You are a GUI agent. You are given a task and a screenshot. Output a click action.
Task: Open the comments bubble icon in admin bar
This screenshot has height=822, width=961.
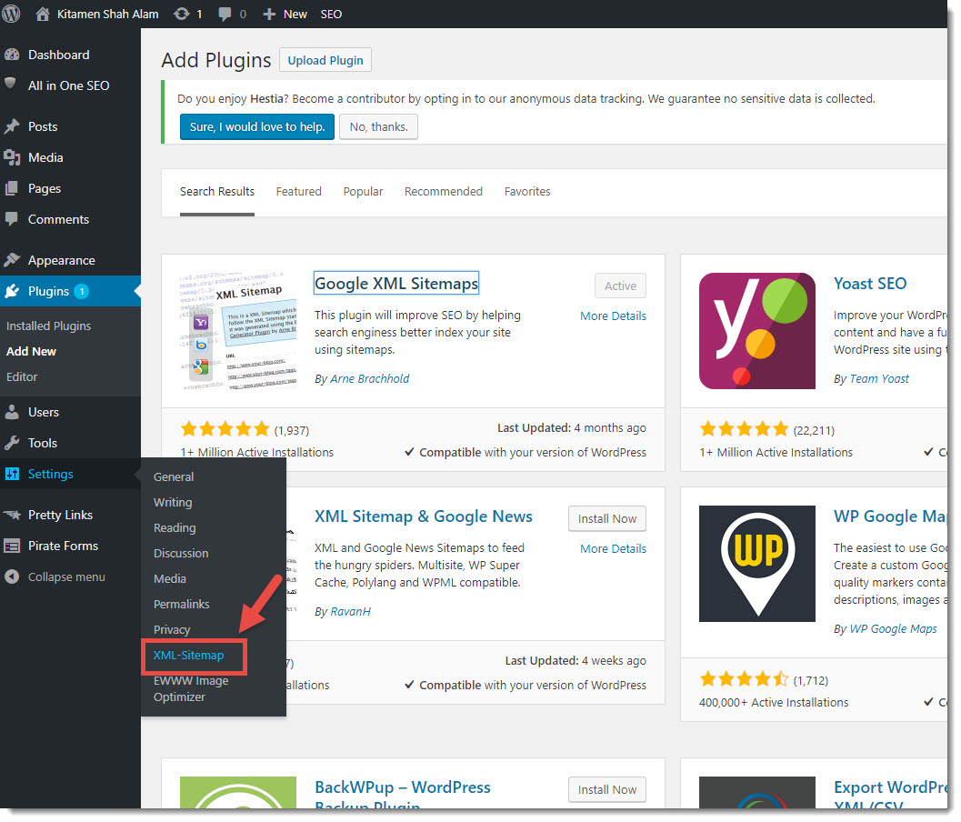tap(225, 15)
